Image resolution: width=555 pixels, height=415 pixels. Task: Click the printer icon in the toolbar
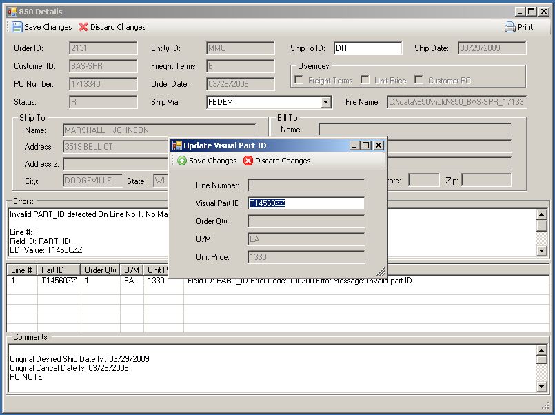pyautogui.click(x=509, y=27)
